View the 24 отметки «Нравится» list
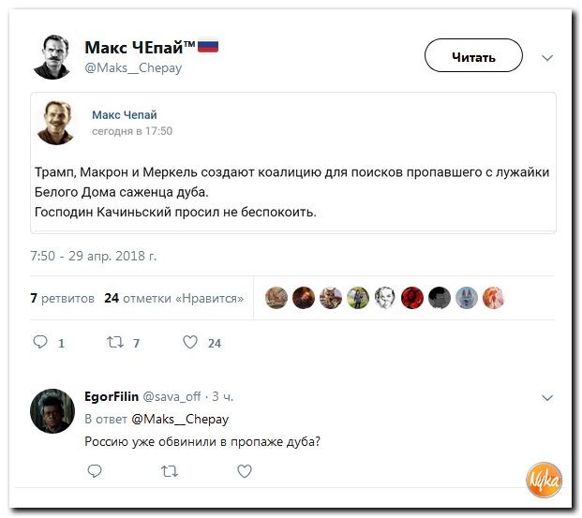Viewport: 582px width, 518px height. pos(174,298)
